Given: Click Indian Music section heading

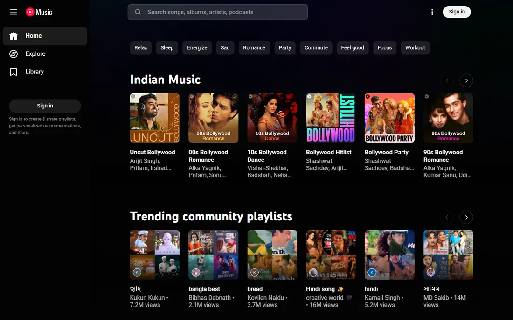Looking at the screenshot, I should tap(165, 80).
